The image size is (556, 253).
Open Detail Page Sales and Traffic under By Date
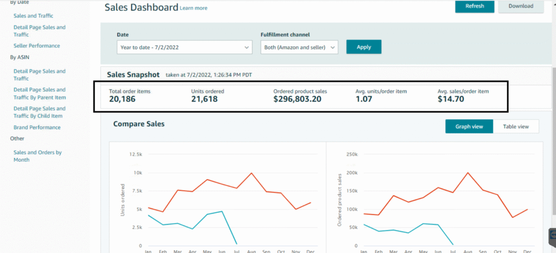point(39,31)
